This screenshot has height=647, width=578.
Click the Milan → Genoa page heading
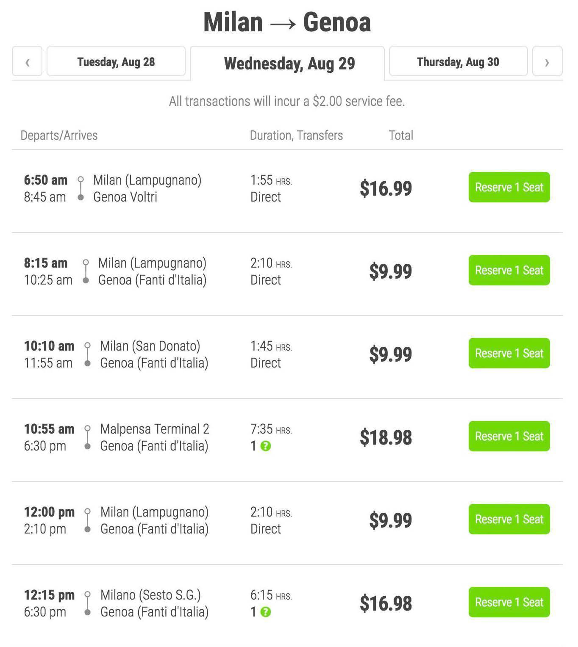pyautogui.click(x=287, y=22)
